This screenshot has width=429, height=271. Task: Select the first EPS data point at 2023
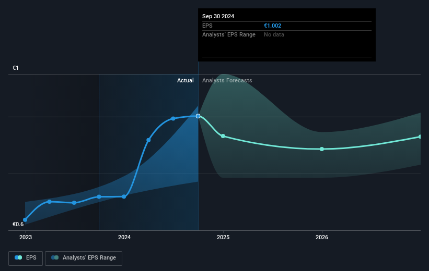pyautogui.click(x=25, y=220)
